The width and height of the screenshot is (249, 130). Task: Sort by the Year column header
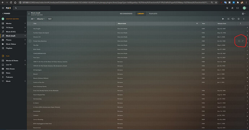pyautogui.click(x=204, y=24)
